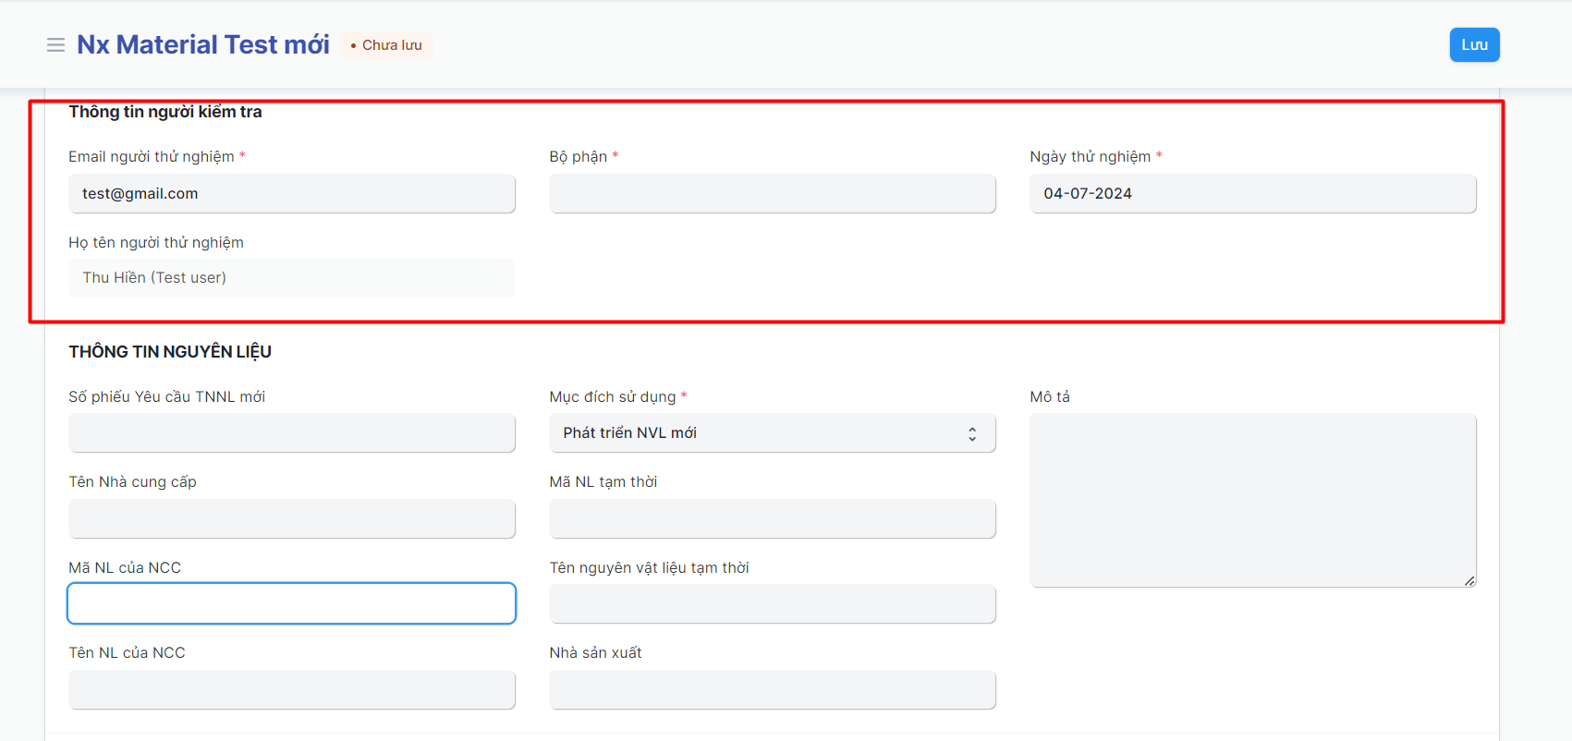Open the 'Mục đích sử dụng' dropdown

758,433
